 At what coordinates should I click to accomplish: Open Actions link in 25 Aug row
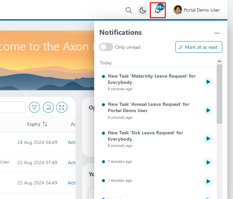(72, 183)
